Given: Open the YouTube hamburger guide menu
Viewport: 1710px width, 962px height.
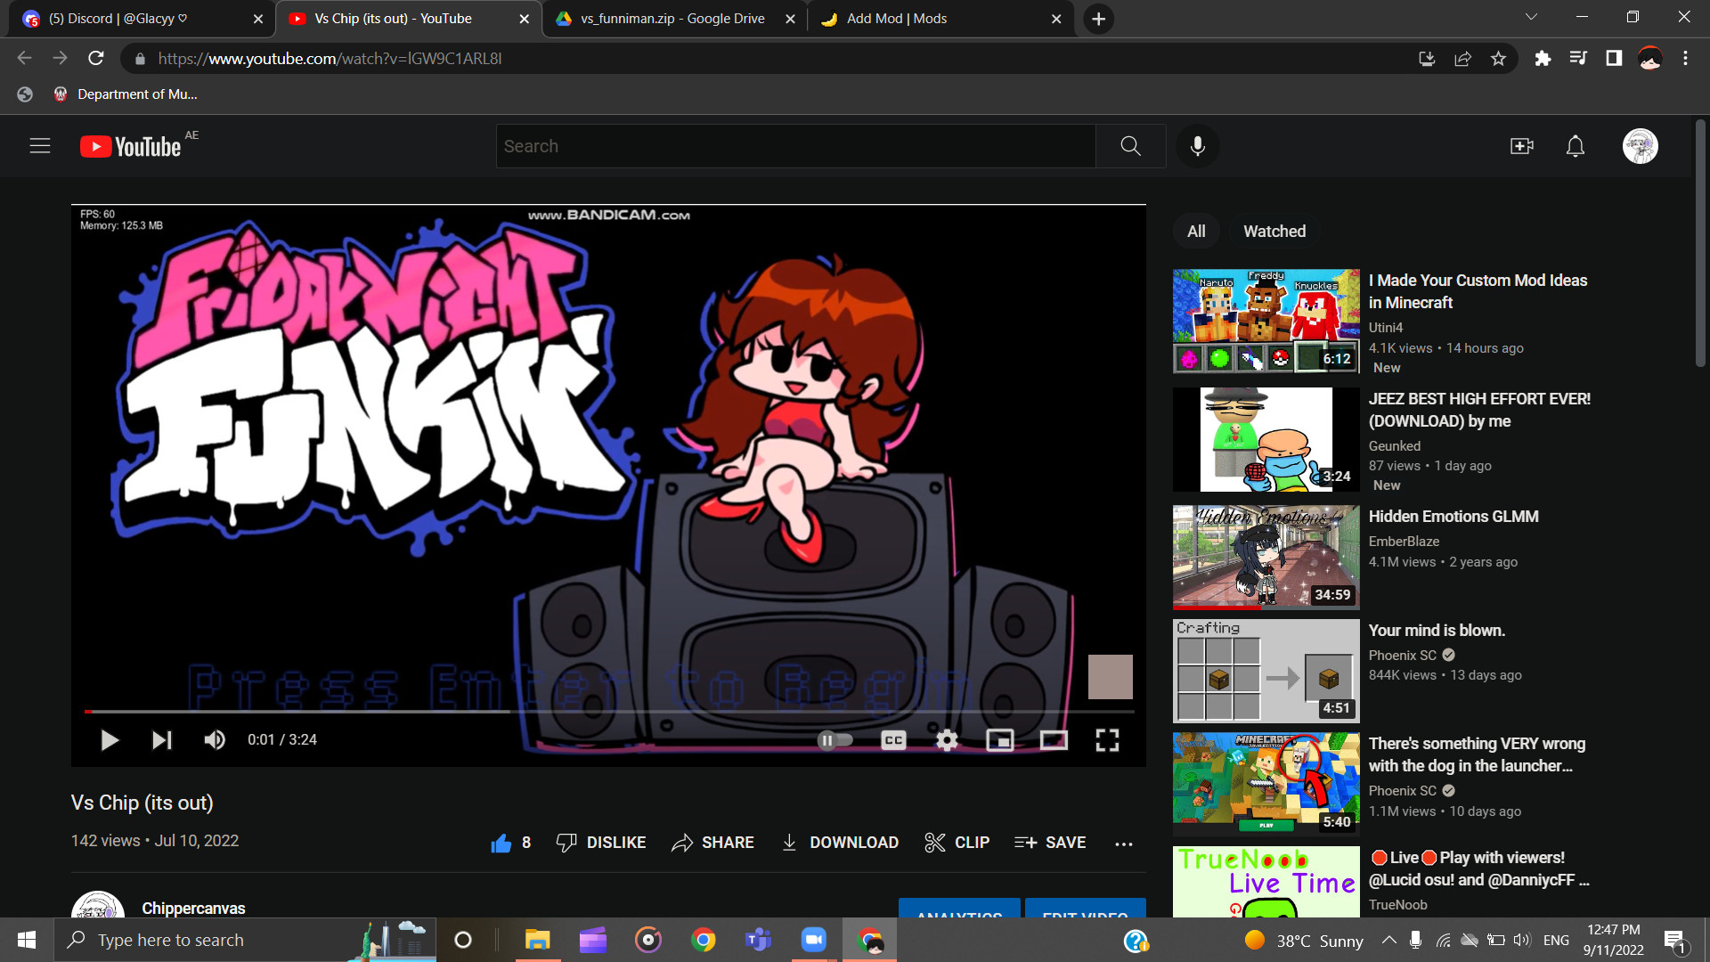Looking at the screenshot, I should 40,146.
